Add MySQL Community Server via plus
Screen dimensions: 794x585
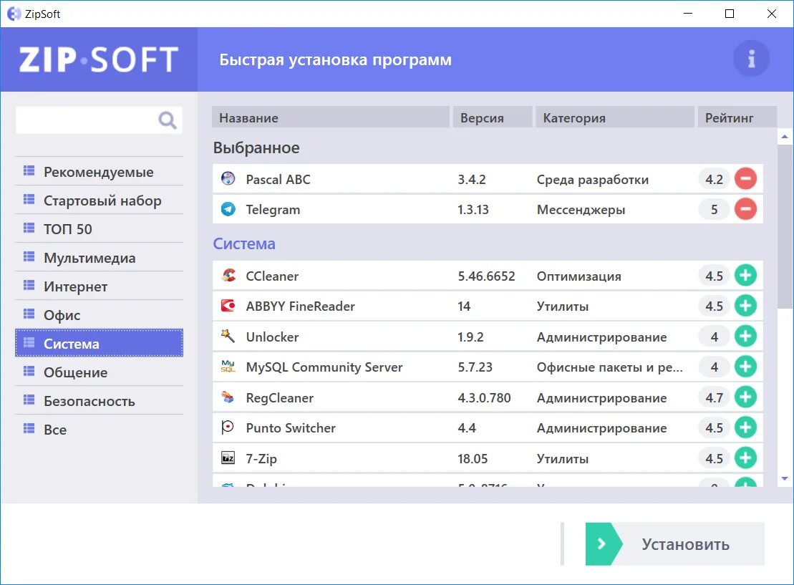tap(745, 367)
